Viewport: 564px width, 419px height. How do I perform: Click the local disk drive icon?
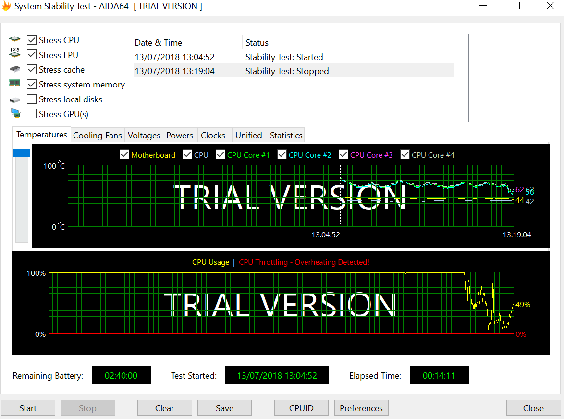point(15,100)
